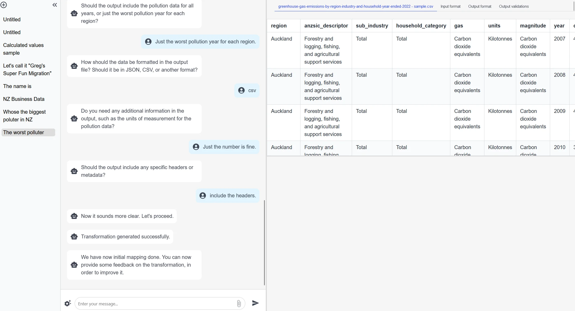This screenshot has width=575, height=311.
Task: Click the new chat plus icon
Action: [x=4, y=5]
